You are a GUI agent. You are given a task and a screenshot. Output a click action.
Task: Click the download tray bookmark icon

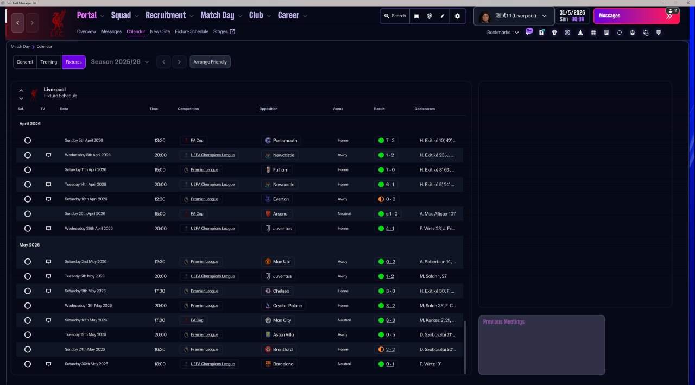580,33
